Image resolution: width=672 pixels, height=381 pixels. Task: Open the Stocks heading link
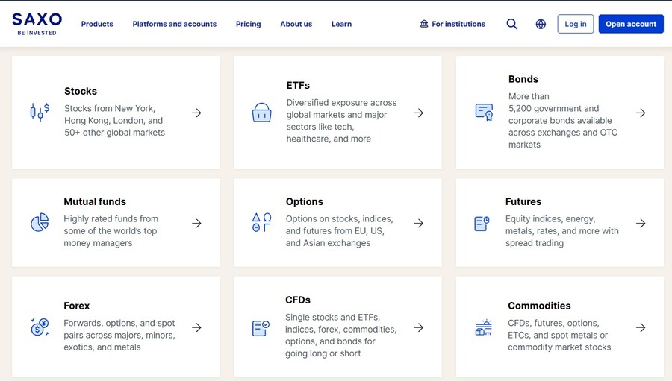[81, 91]
